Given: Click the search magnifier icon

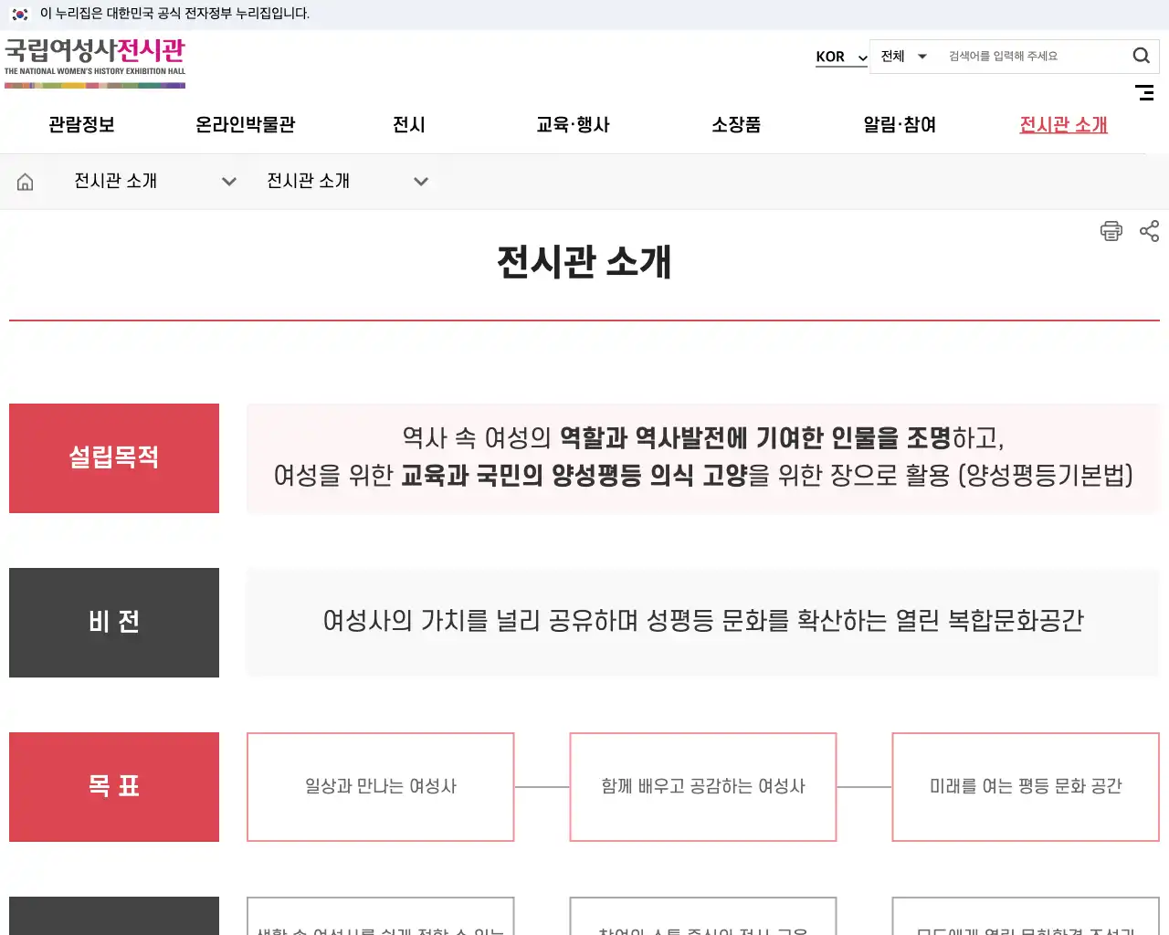Looking at the screenshot, I should point(1141,56).
